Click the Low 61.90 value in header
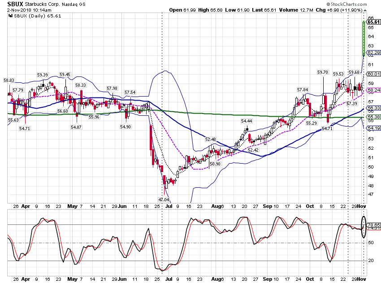Viewport: 381px width, 283px height. tap(237, 10)
